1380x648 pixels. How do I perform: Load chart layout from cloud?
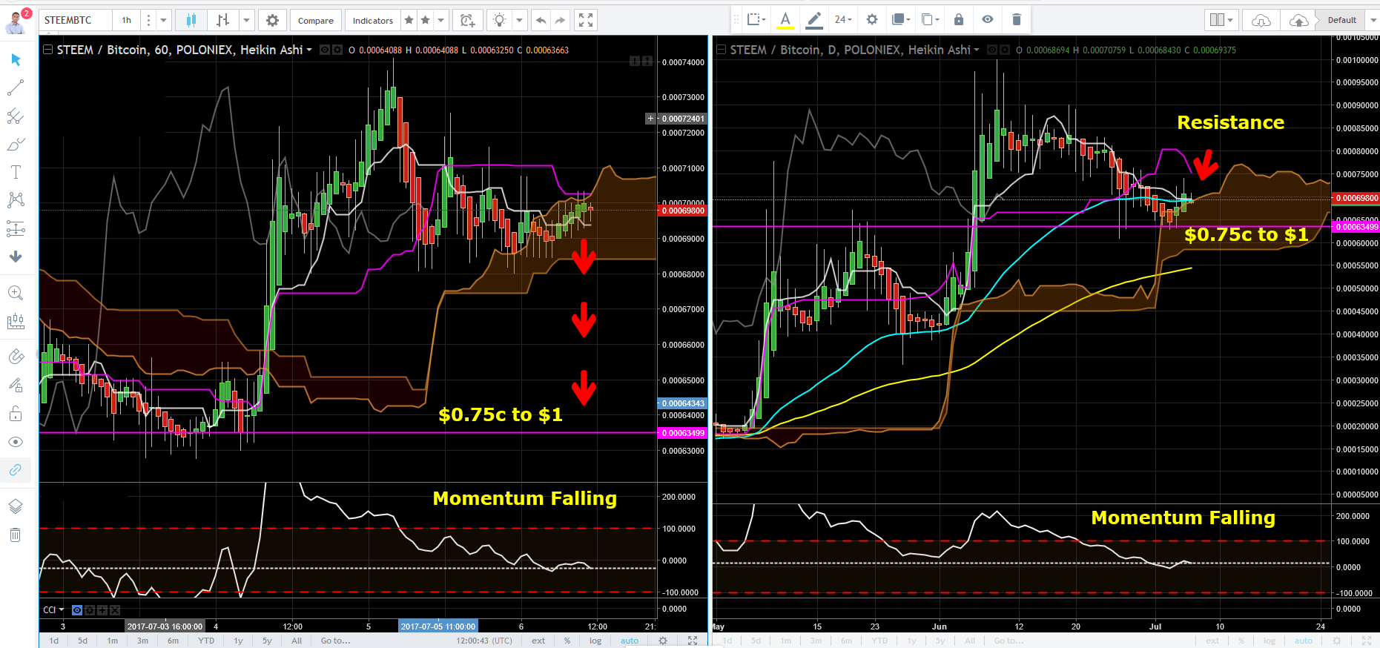coord(1261,20)
